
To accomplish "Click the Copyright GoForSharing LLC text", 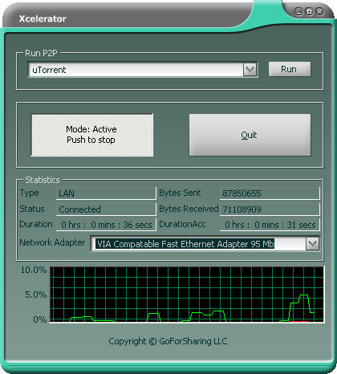I will coord(168,341).
